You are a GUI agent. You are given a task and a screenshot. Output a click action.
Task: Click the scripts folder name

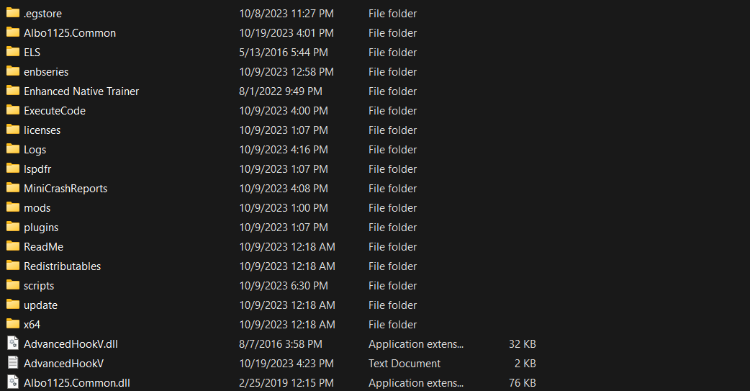click(x=39, y=286)
